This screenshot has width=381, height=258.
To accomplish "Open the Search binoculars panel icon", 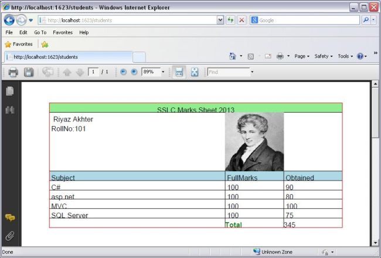I will pos(10,110).
